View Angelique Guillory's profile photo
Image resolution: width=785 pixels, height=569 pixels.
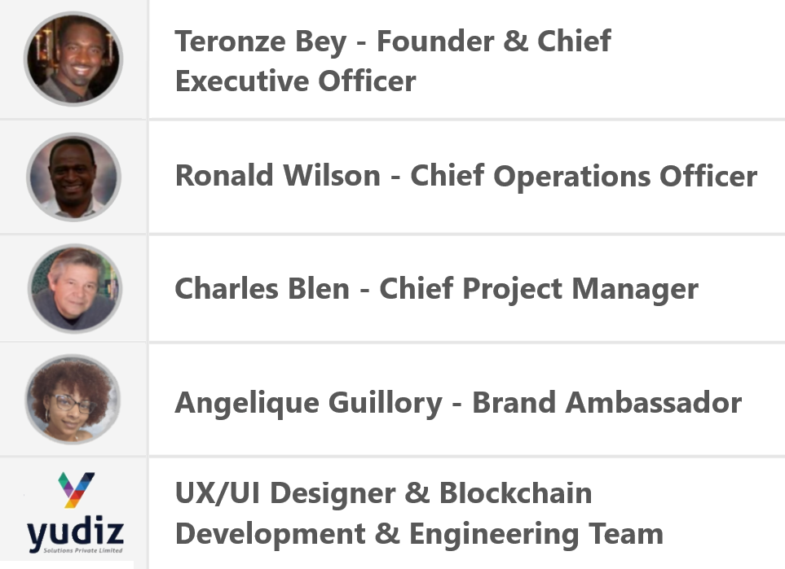(x=73, y=399)
